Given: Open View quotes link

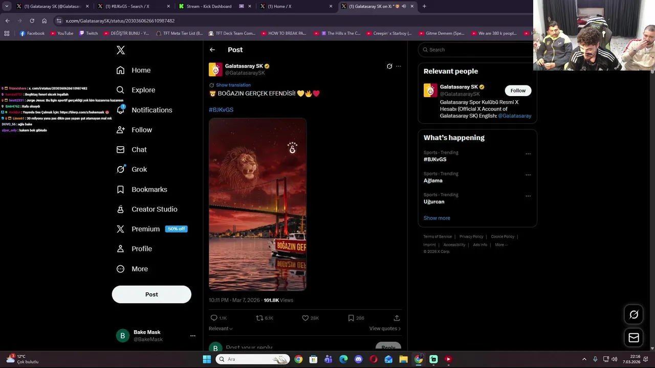Looking at the screenshot, I should 385,329.
